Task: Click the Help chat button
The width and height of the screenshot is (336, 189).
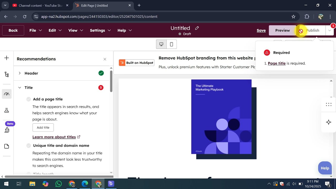Action: pos(325,168)
